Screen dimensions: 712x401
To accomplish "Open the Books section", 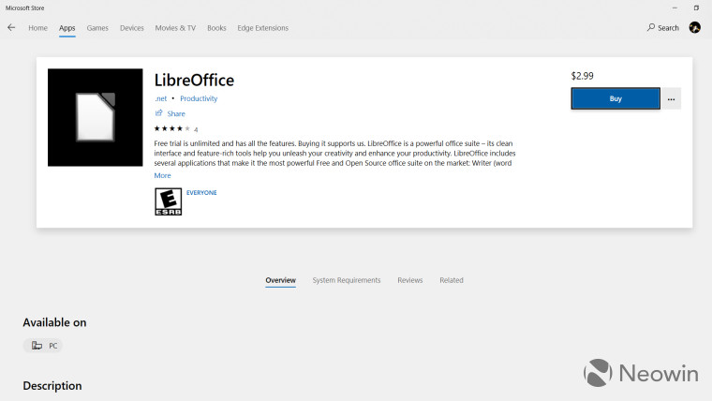I will coord(216,28).
